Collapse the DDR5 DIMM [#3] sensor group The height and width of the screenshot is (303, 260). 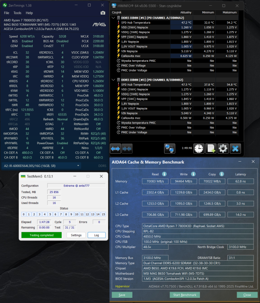[113, 80]
